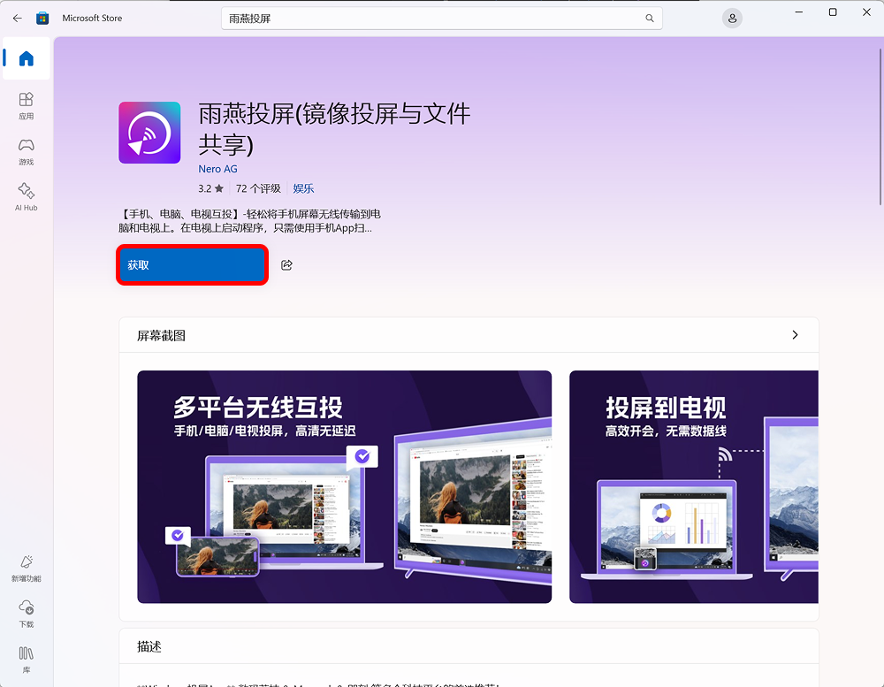Click the 描述 section heading
The width and height of the screenshot is (884, 687).
coord(149,646)
